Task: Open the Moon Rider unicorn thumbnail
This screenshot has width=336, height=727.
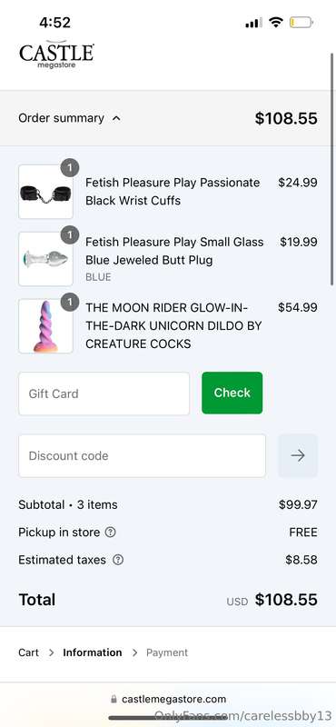Action: pyautogui.click(x=46, y=326)
